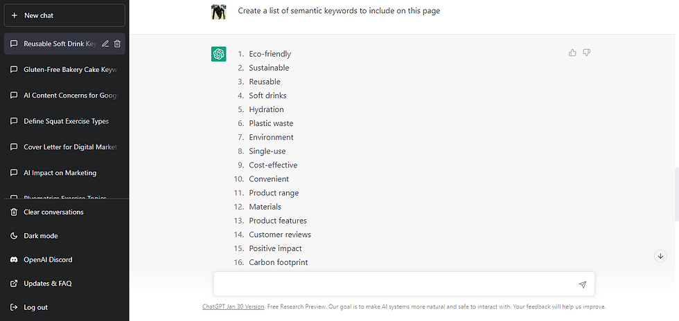Viewport: 679px width, 321px height.
Task: Click the send message paper plane icon
Action: [x=582, y=284]
